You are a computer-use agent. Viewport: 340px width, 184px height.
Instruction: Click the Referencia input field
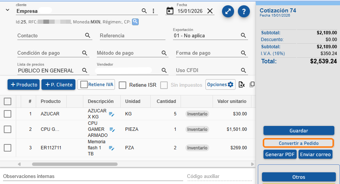coord(132,35)
